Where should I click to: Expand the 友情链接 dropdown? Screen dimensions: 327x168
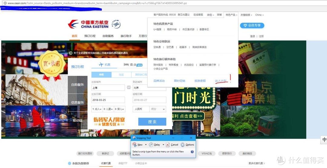246,15
